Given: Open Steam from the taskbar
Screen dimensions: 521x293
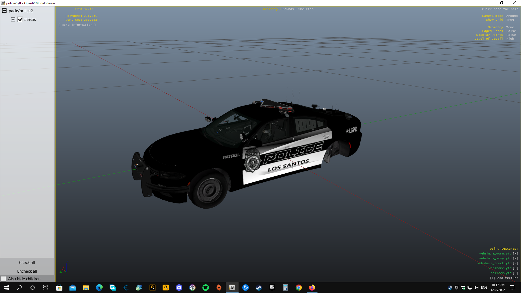Looking at the screenshot, I should coord(259,288).
